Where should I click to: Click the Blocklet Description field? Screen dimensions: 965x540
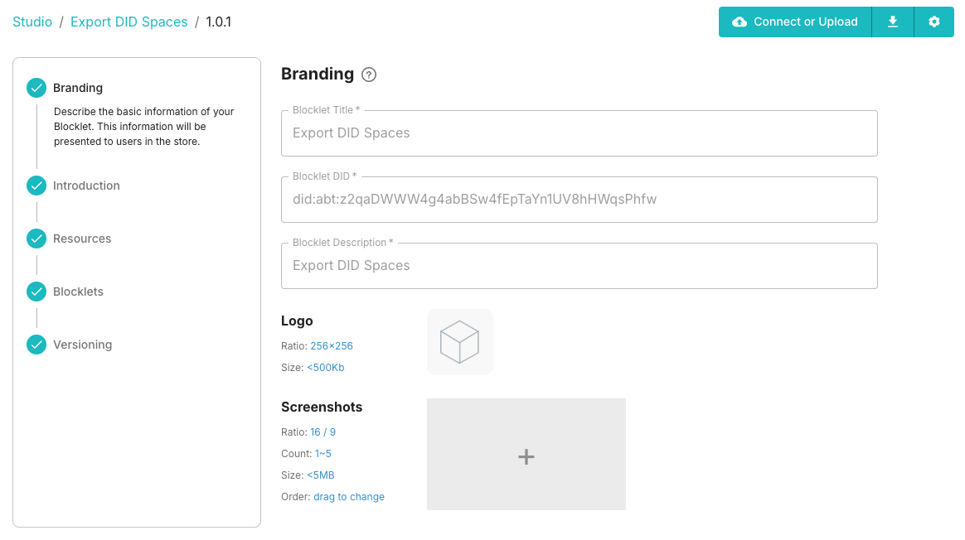click(579, 265)
